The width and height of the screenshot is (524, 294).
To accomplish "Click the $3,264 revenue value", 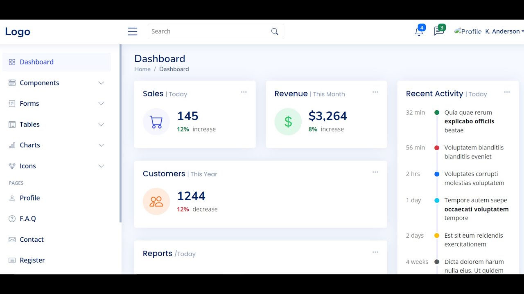I will click(x=328, y=116).
